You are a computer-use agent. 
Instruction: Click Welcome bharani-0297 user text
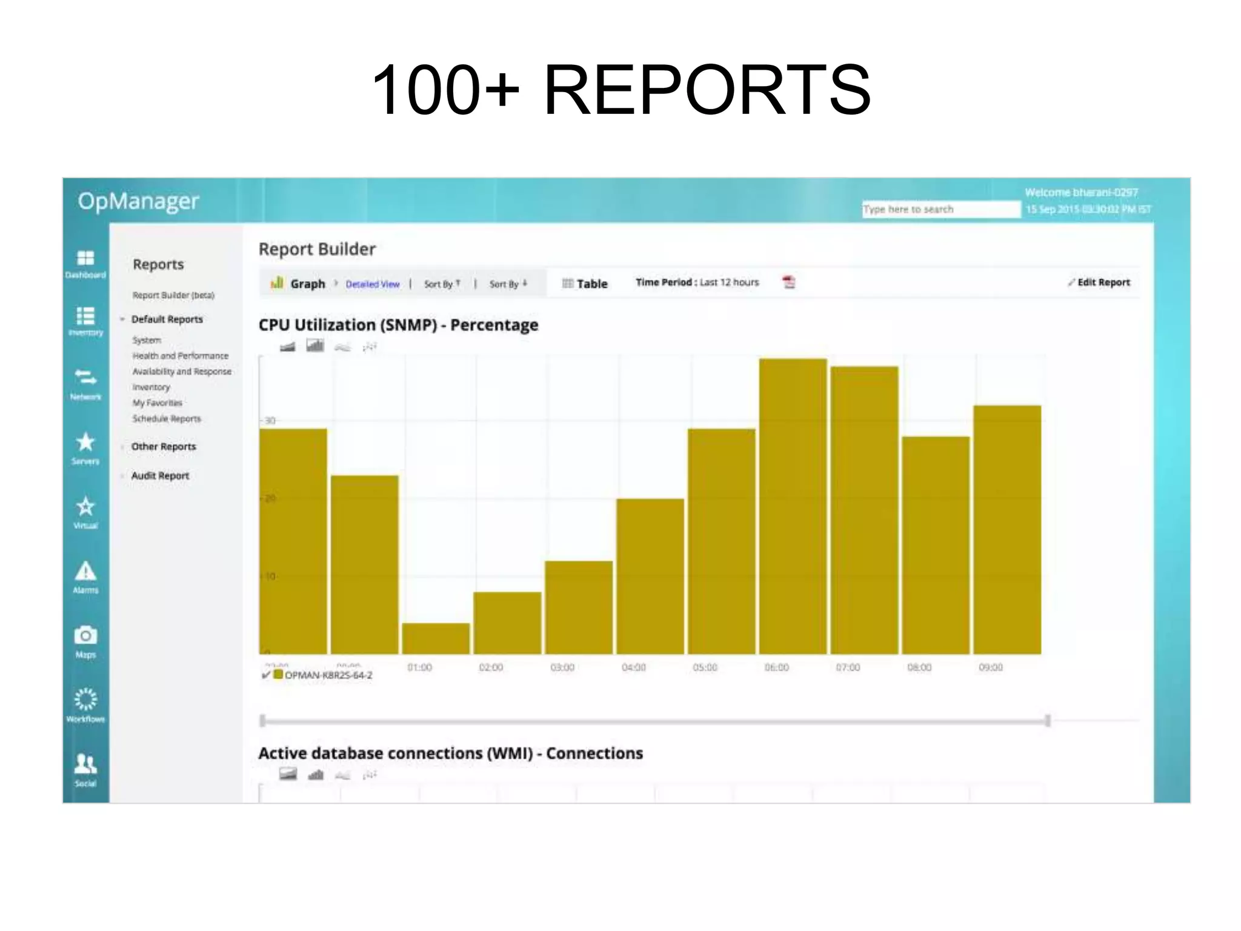click(1082, 193)
